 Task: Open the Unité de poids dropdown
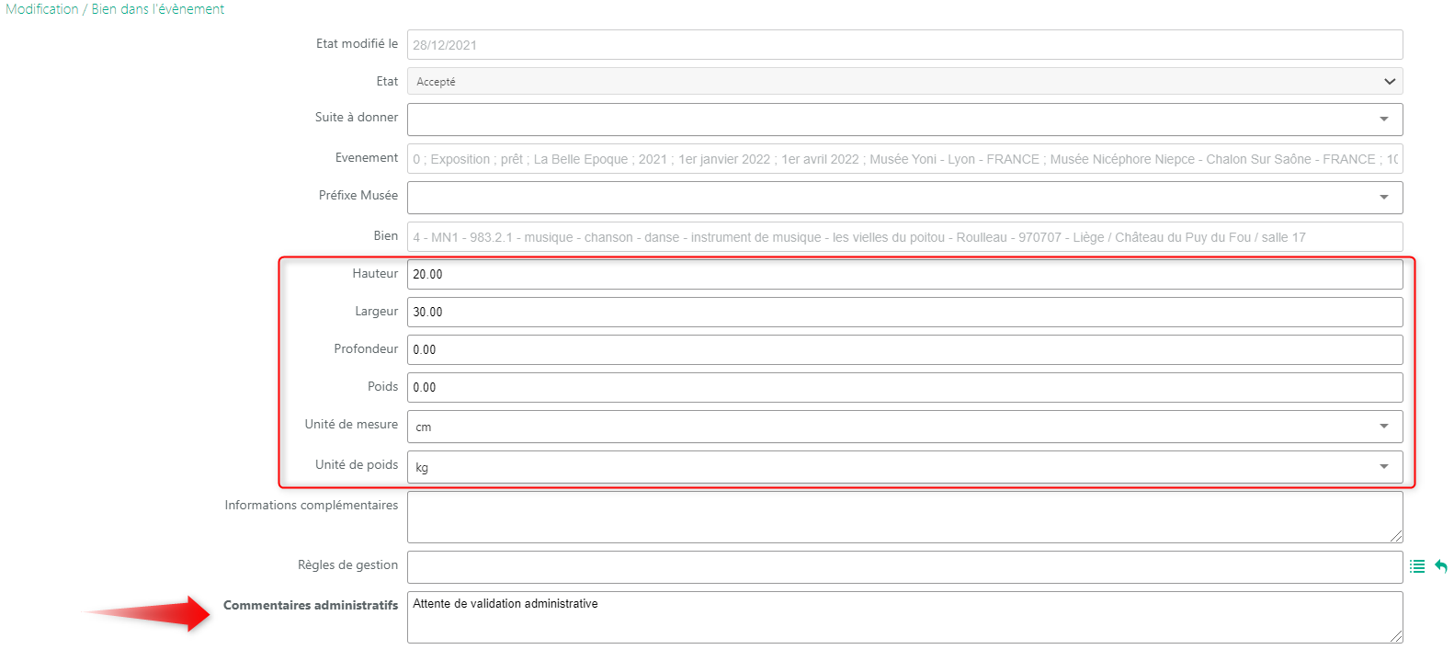tap(904, 467)
